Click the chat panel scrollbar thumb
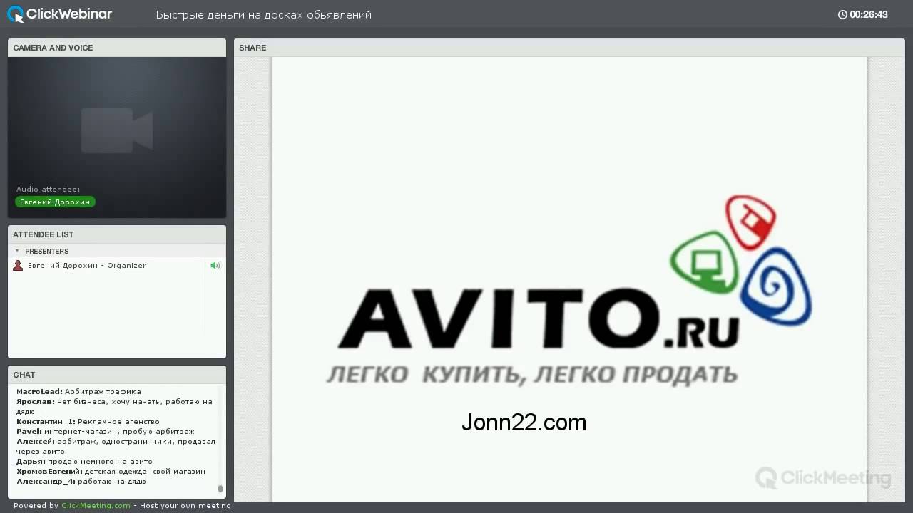This screenshot has width=913, height=513. click(220, 489)
